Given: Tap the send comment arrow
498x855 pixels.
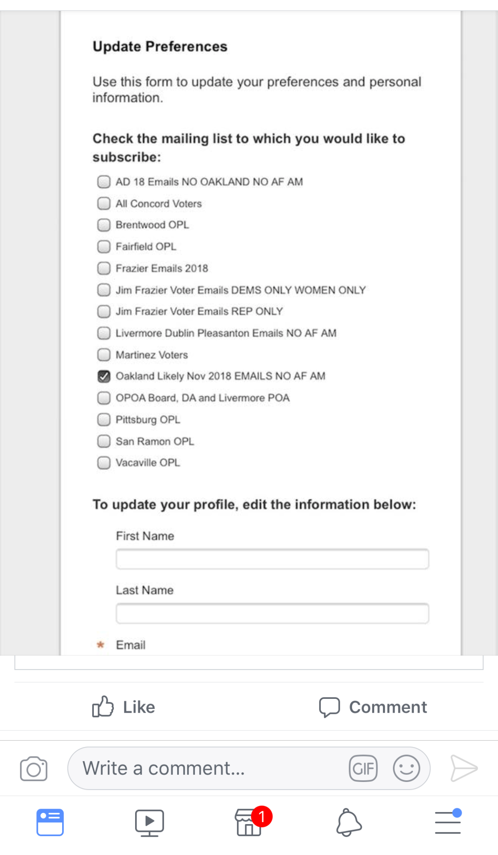Looking at the screenshot, I should pyautogui.click(x=464, y=768).
